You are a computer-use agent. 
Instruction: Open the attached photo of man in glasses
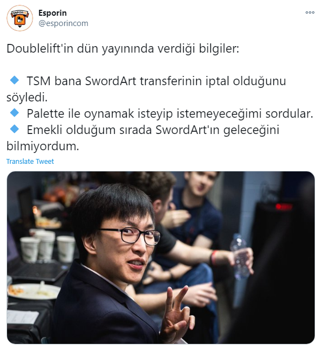point(161,258)
